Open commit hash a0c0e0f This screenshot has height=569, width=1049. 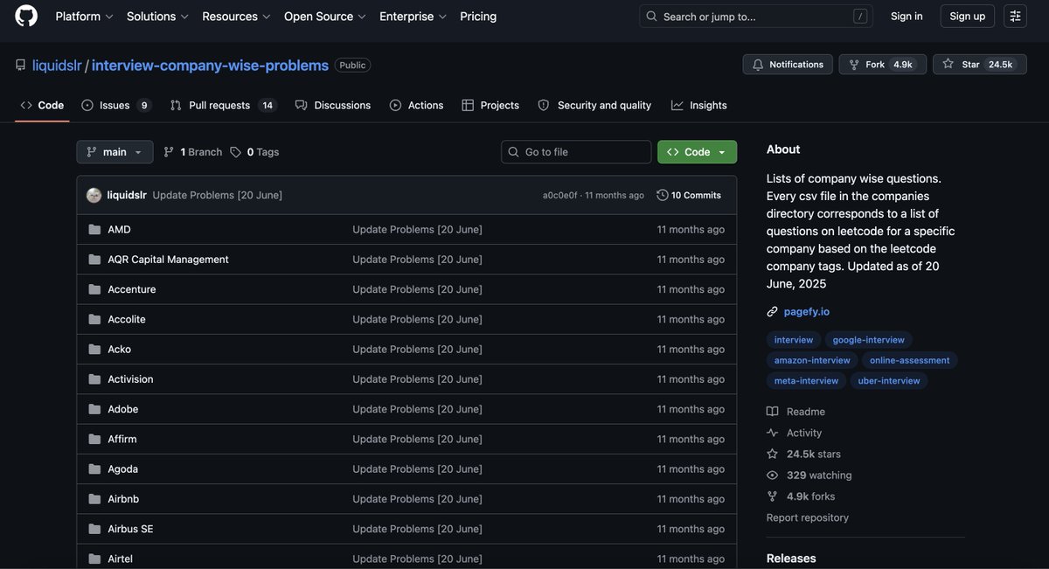click(560, 195)
